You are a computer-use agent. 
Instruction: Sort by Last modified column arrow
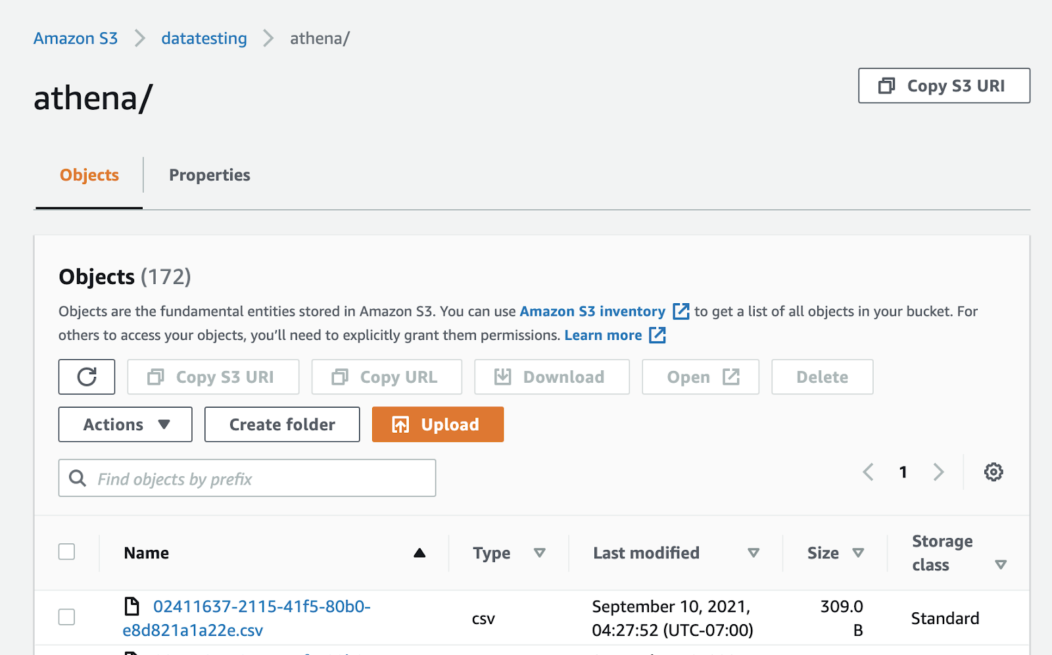coord(753,553)
